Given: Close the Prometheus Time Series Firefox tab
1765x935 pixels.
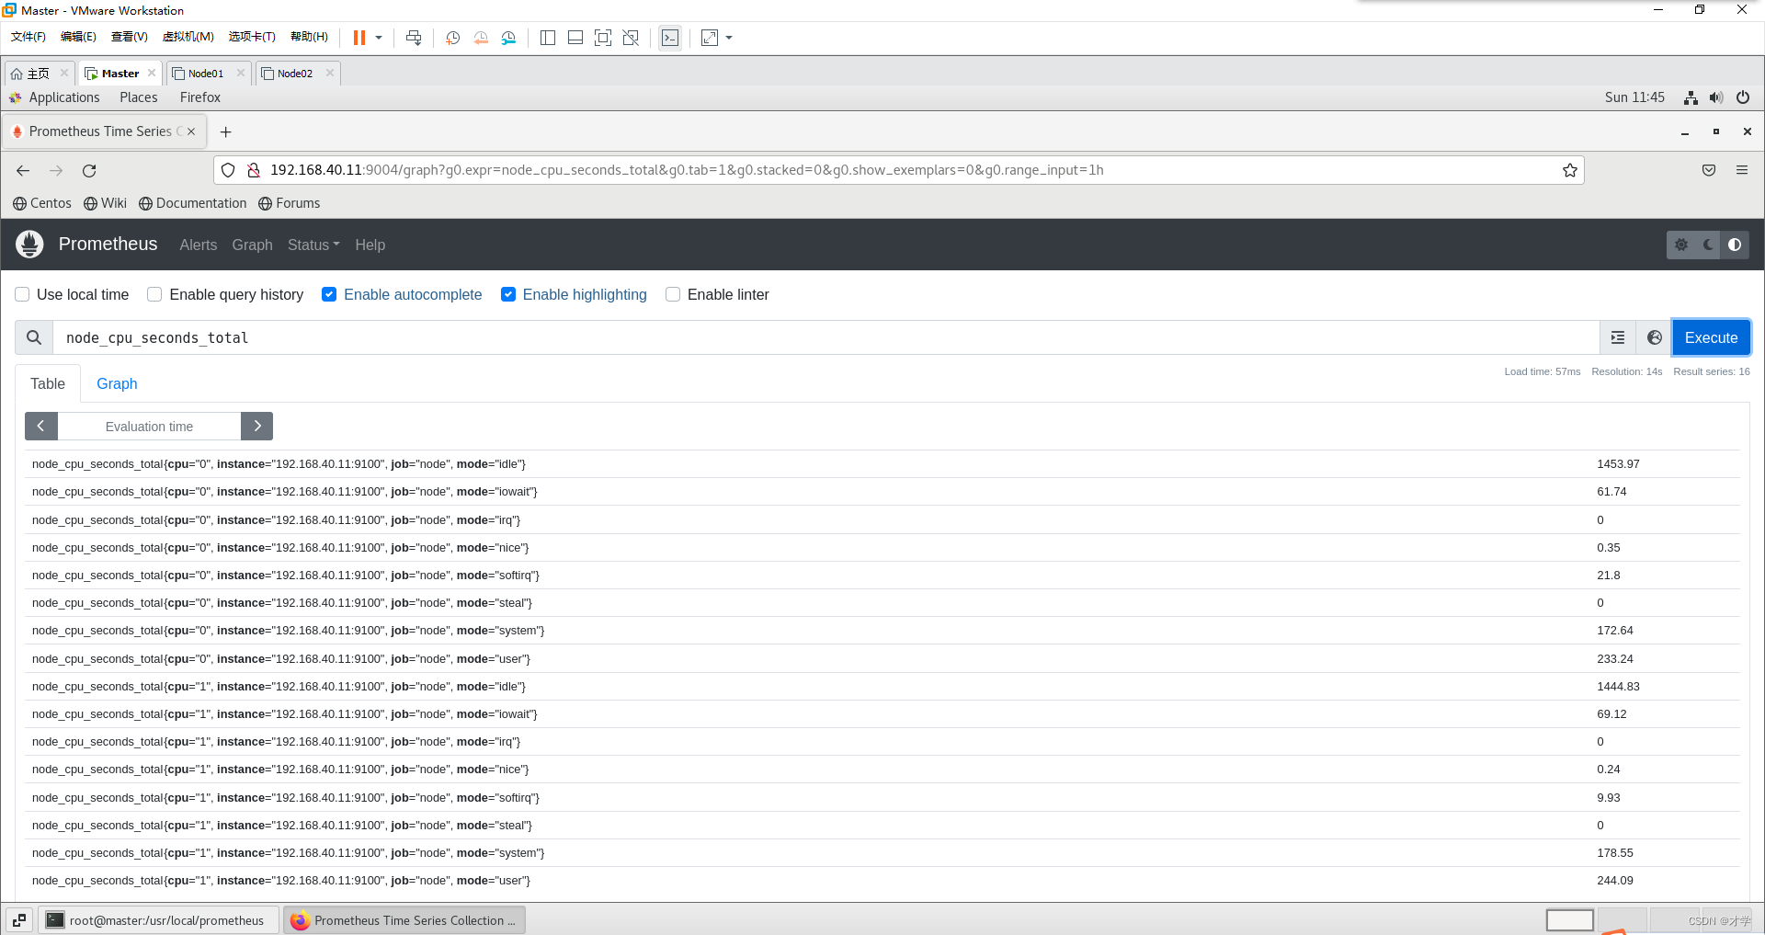Looking at the screenshot, I should (x=191, y=131).
